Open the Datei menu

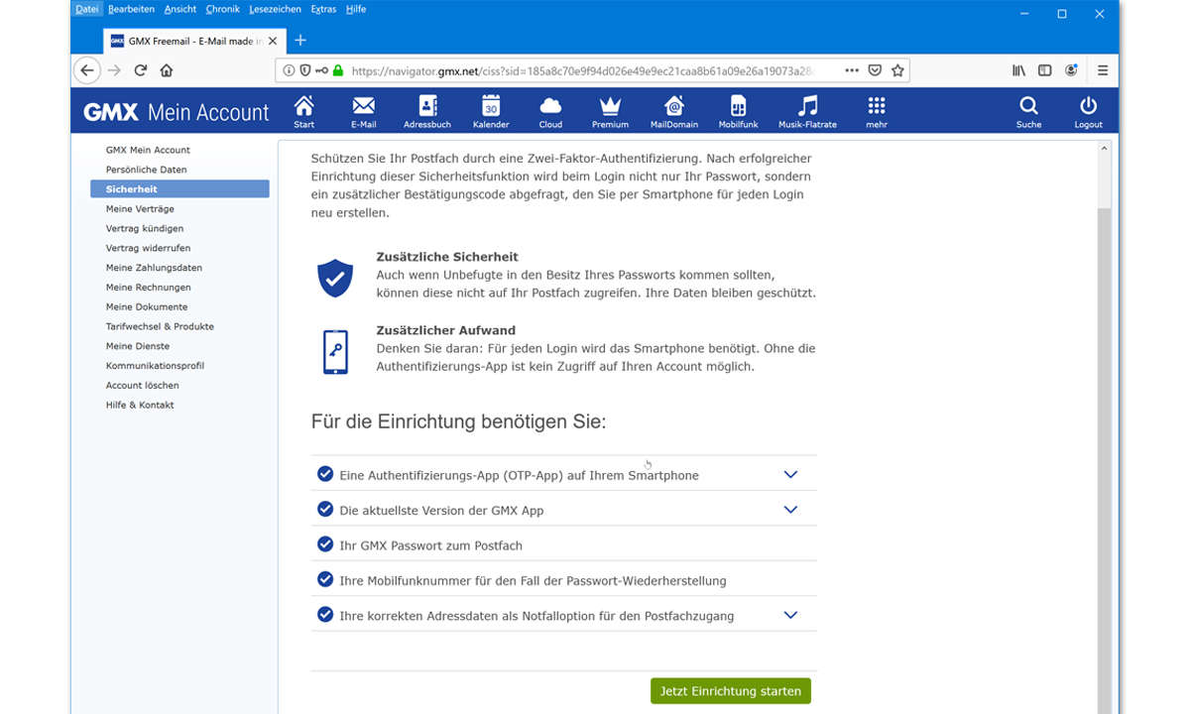[87, 9]
